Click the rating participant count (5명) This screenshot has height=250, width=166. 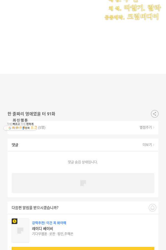coord(42,128)
